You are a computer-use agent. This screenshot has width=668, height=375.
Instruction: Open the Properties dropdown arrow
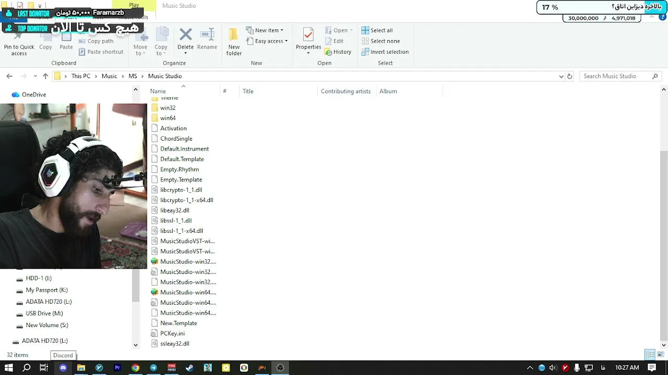(308, 53)
